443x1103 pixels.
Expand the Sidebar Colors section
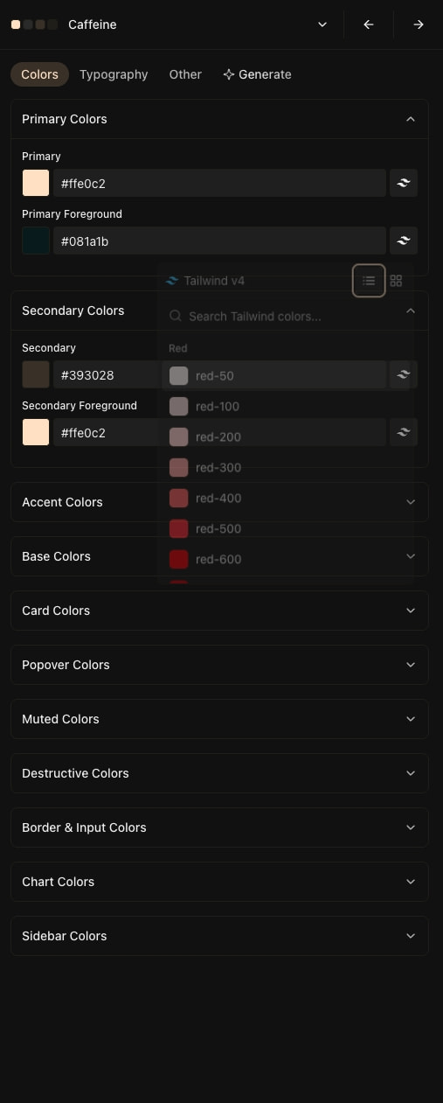(219, 936)
